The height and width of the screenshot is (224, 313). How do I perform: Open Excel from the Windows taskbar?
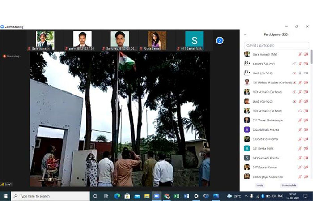pos(176,196)
